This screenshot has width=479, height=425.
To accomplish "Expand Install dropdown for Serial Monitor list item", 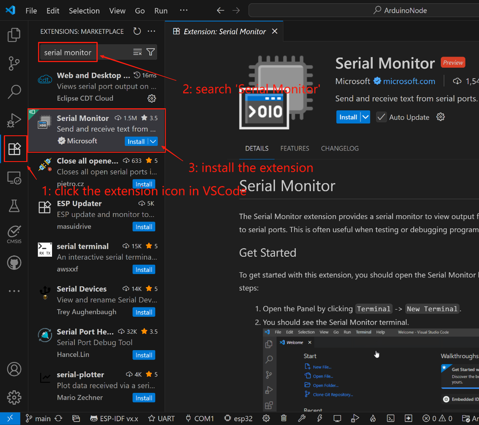I will (x=153, y=142).
